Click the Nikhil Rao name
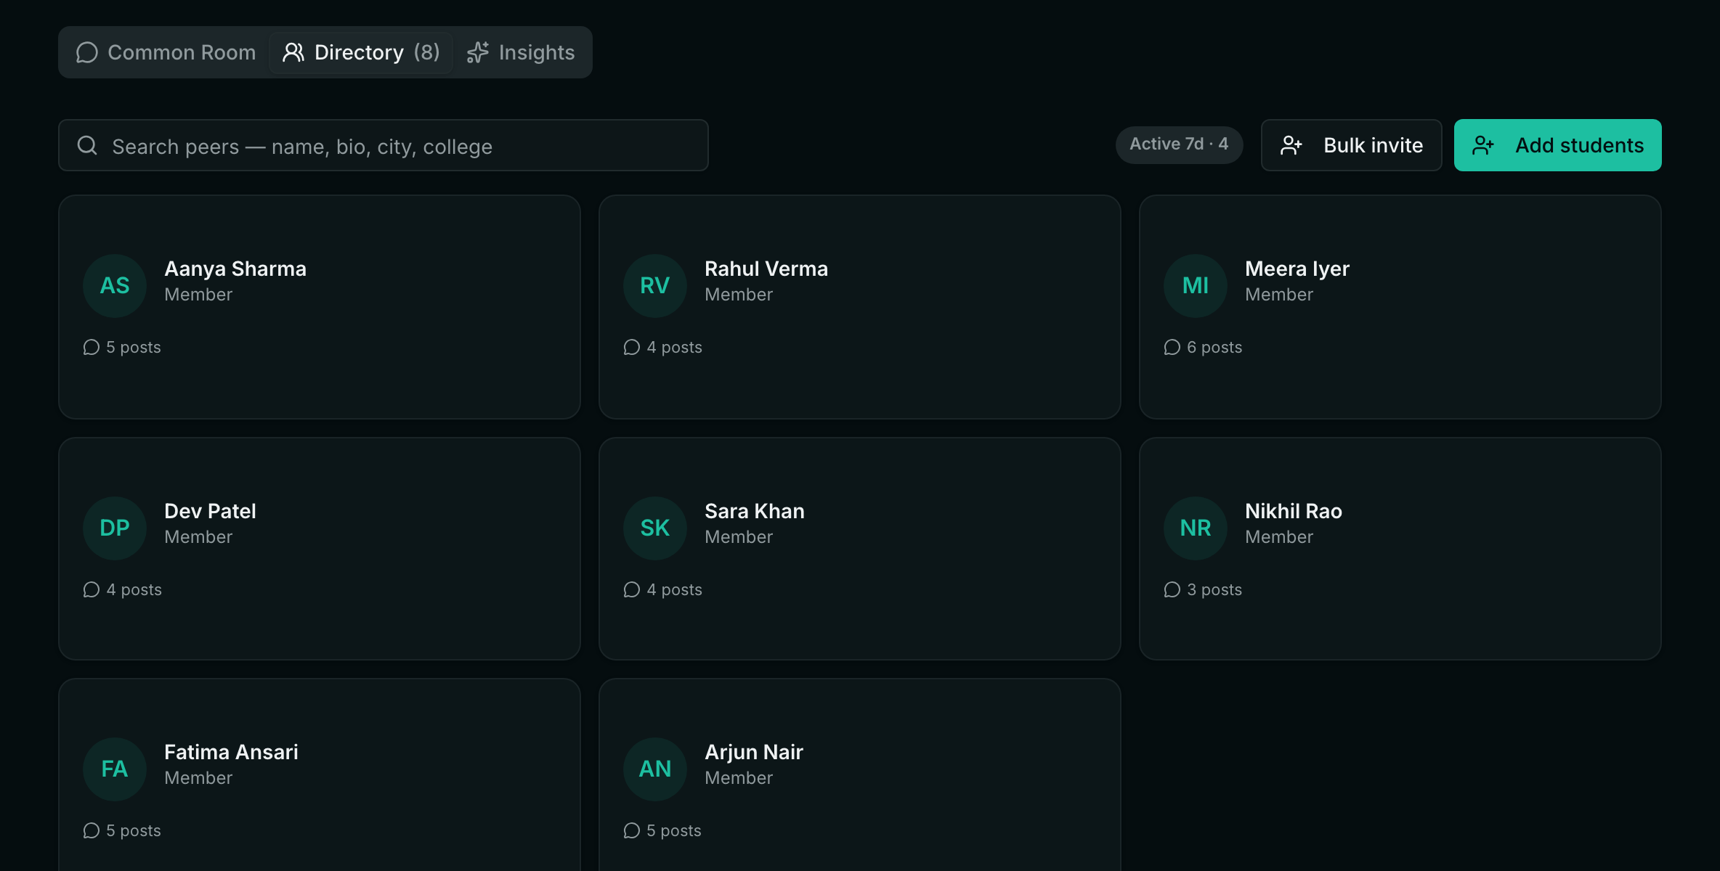1720x871 pixels. click(1294, 512)
